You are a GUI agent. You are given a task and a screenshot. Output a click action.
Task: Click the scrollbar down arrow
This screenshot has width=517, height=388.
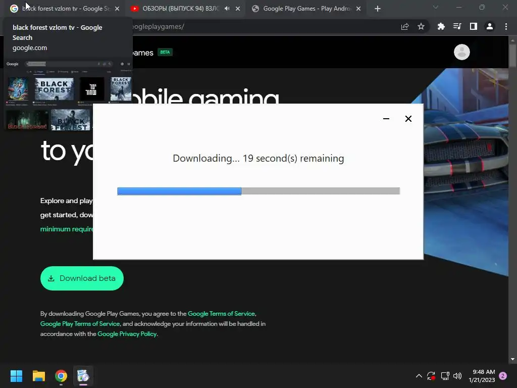pyautogui.click(x=512, y=359)
